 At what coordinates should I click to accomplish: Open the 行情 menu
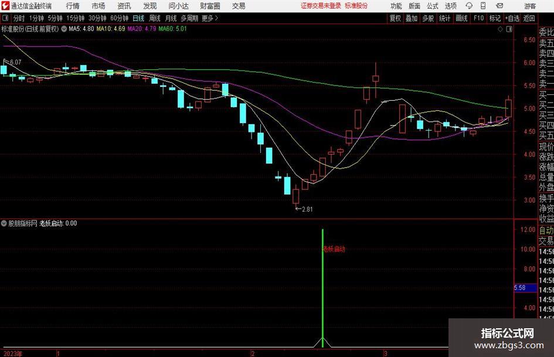[x=73, y=6]
